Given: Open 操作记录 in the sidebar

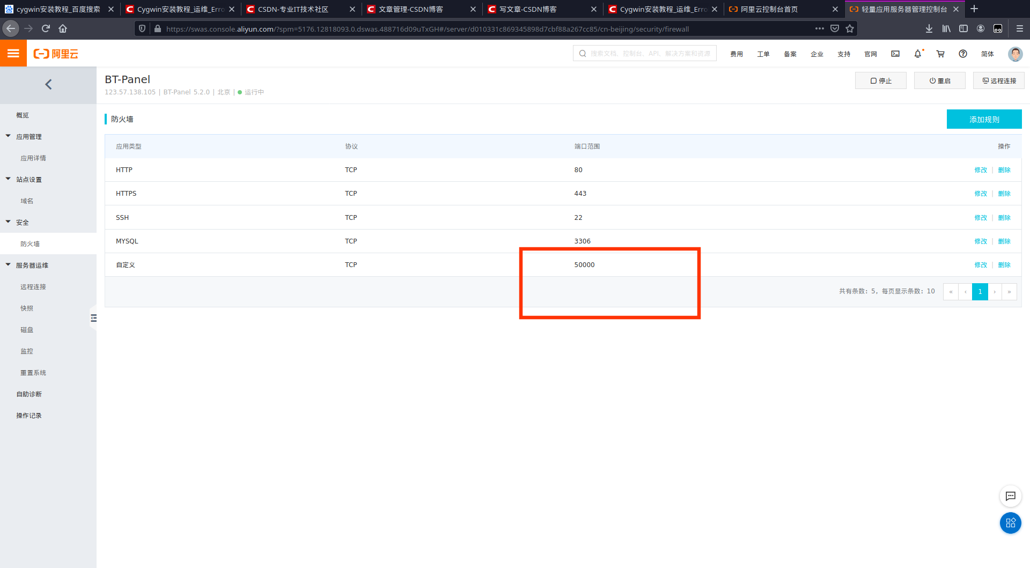Looking at the screenshot, I should coord(29,416).
